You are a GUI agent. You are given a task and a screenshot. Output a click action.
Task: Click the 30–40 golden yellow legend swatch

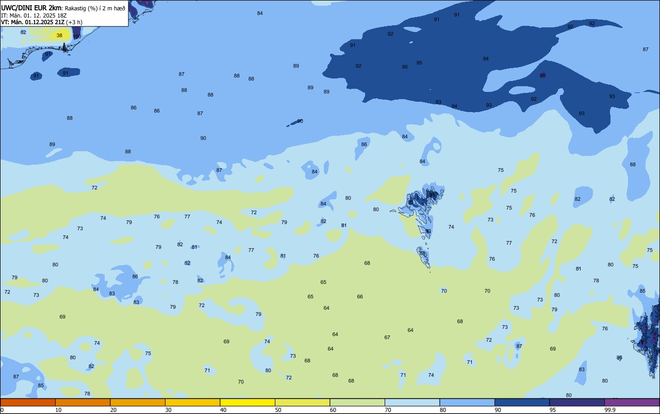192,402
